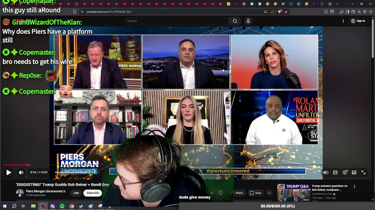Subscribe to Piers Morgan Uncensored

coord(93,193)
